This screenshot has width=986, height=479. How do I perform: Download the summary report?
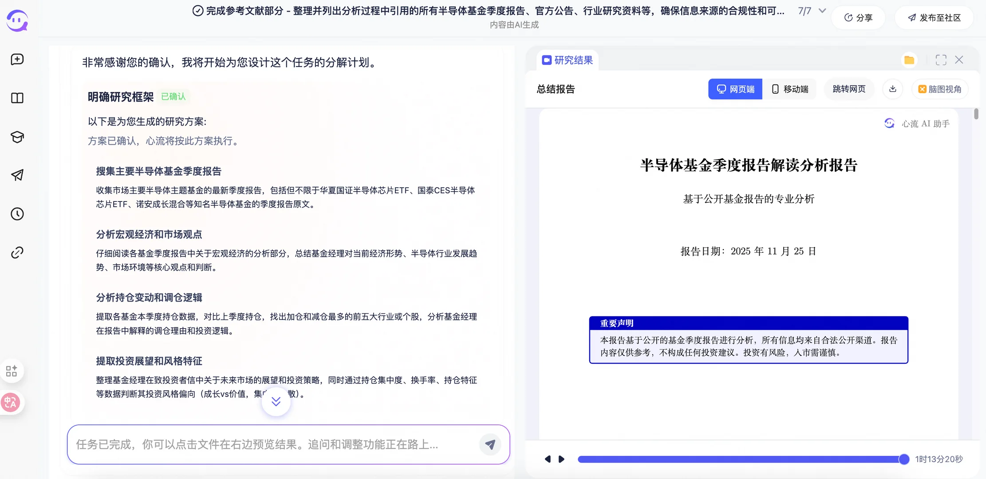pos(893,89)
